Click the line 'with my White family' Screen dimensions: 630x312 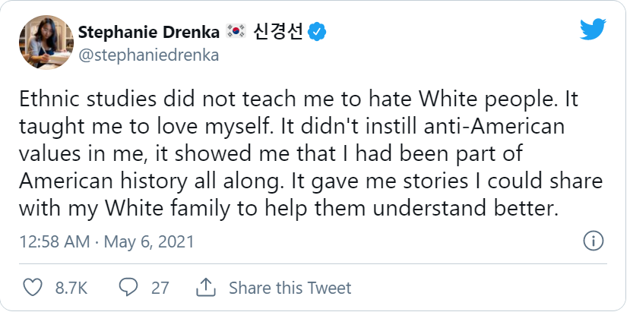coord(289,209)
